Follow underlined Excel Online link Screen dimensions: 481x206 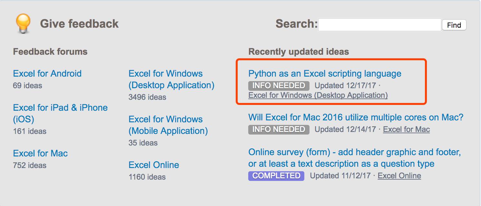tap(399, 176)
